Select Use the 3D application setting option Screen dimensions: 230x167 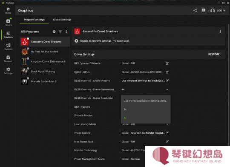pyautogui.click(x=146, y=101)
